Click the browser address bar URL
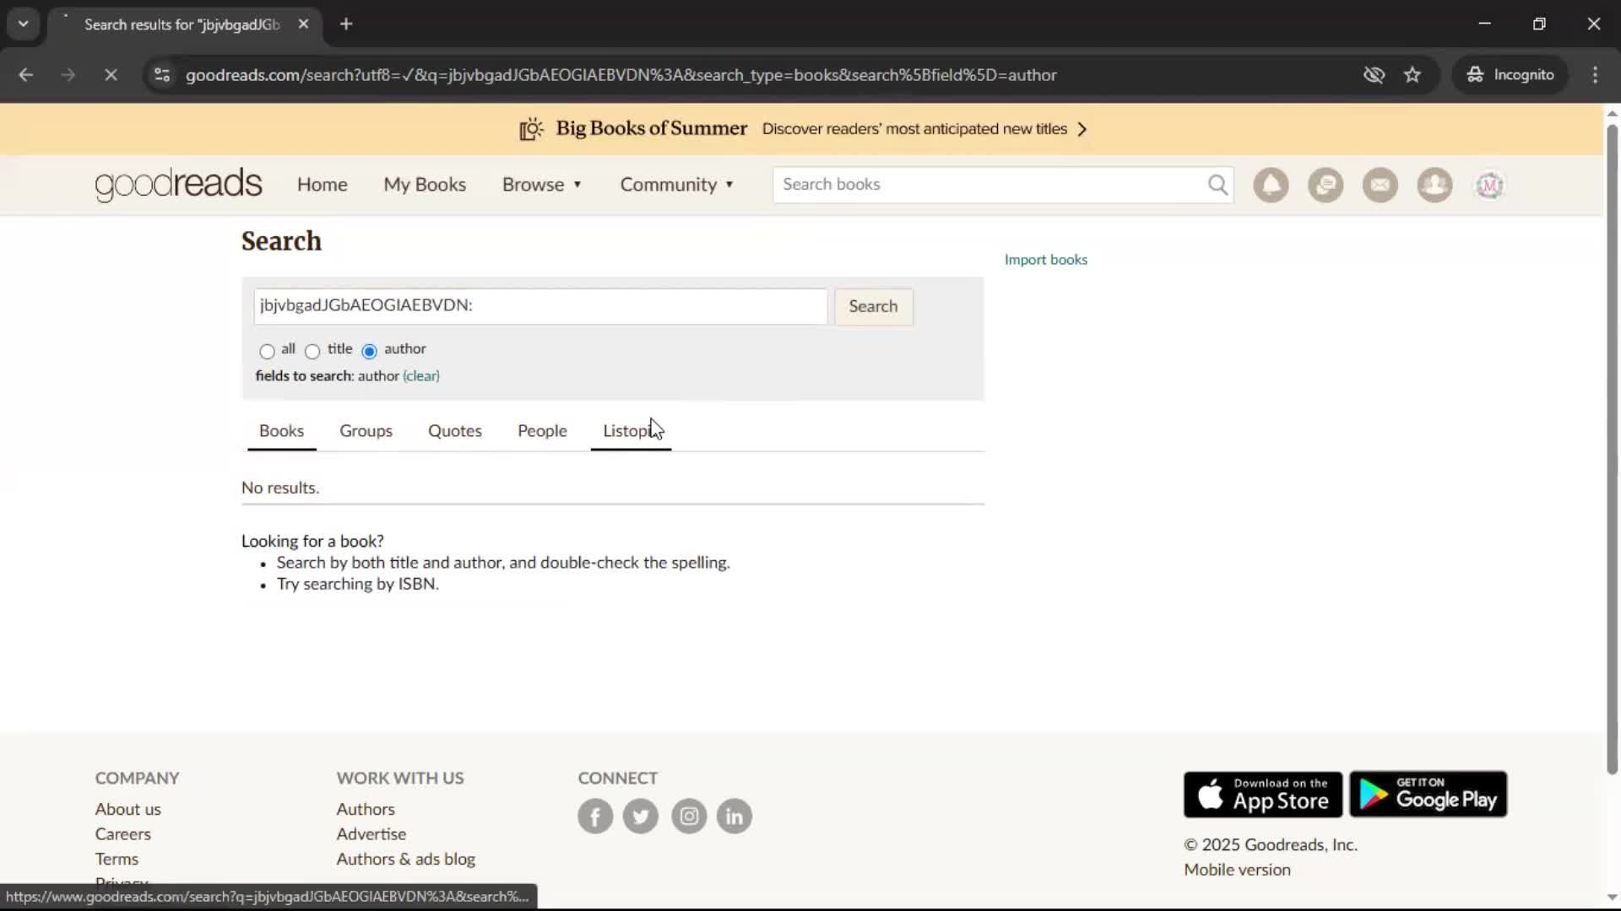The height and width of the screenshot is (911, 1621). (x=621, y=75)
